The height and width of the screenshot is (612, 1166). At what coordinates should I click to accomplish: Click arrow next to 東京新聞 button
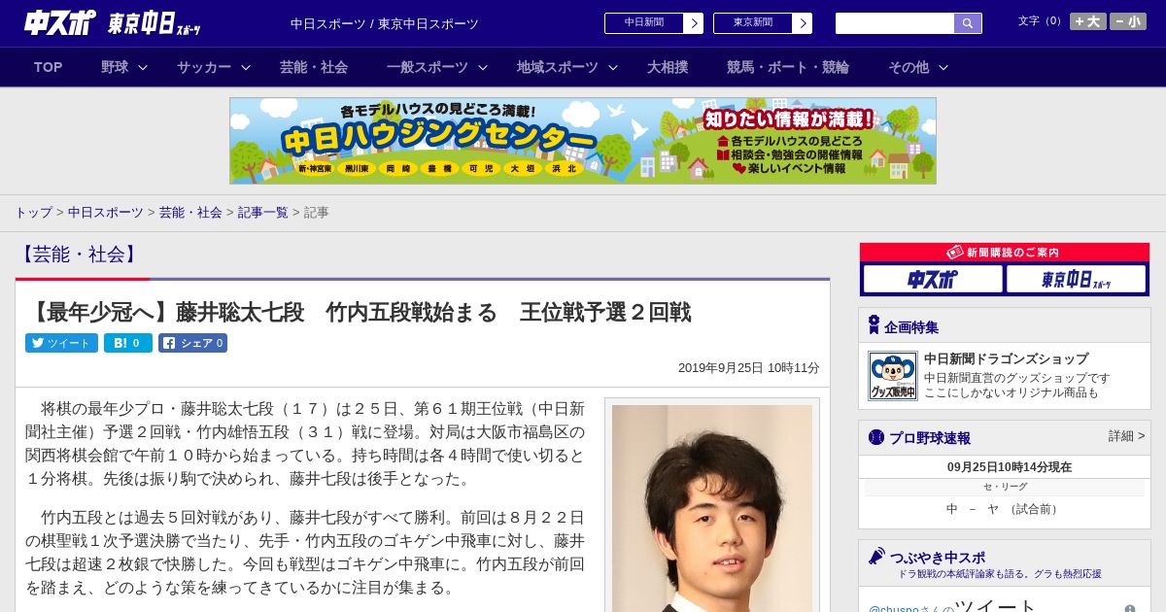point(803,23)
